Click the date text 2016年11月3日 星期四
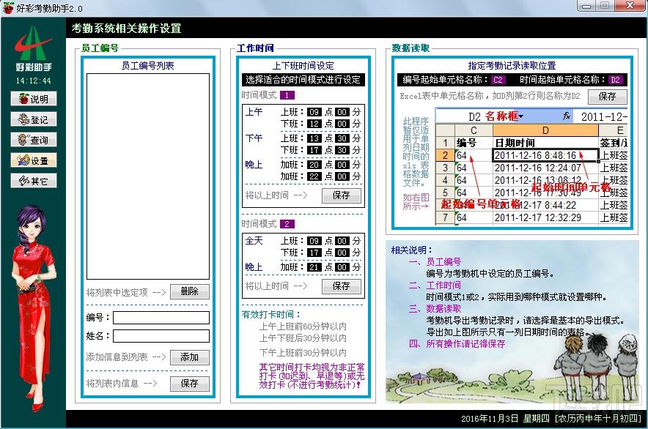Screen dimensions: 648x429 pos(505,419)
